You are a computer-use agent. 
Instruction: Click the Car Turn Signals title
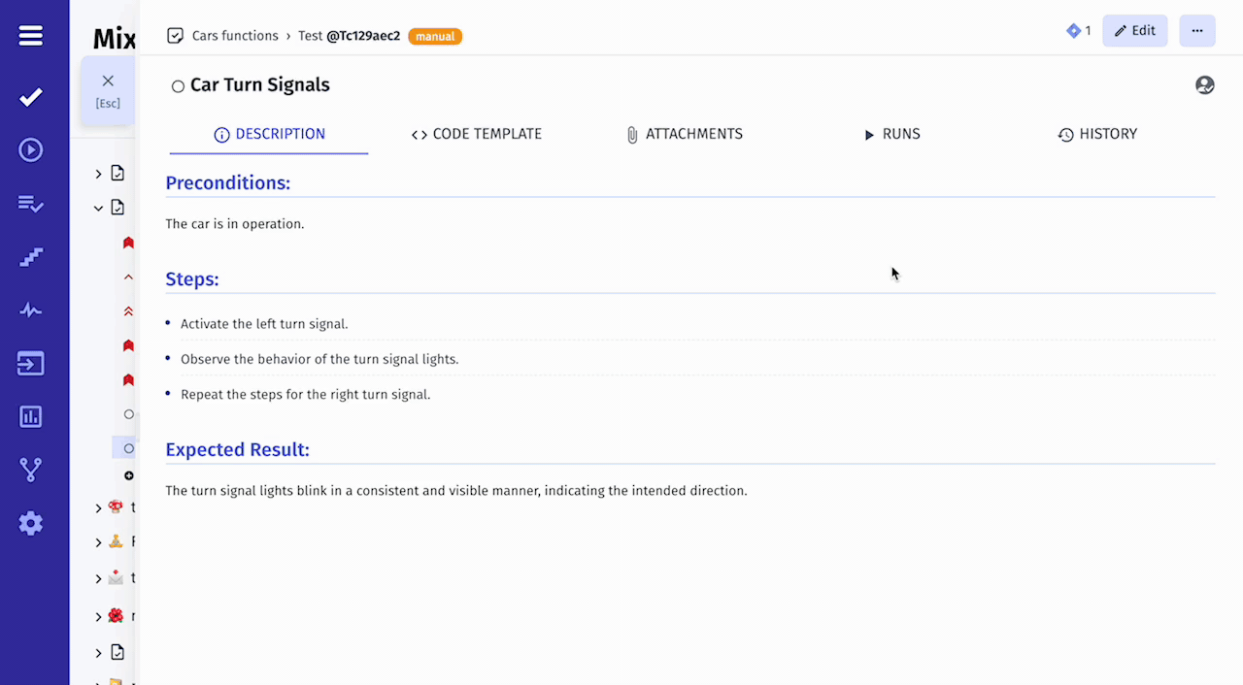point(260,85)
